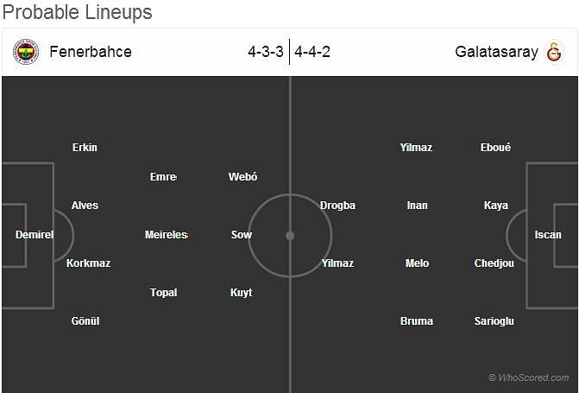Click goalkeeper Demirel on the pitch
This screenshot has height=393, width=579.
[35, 235]
